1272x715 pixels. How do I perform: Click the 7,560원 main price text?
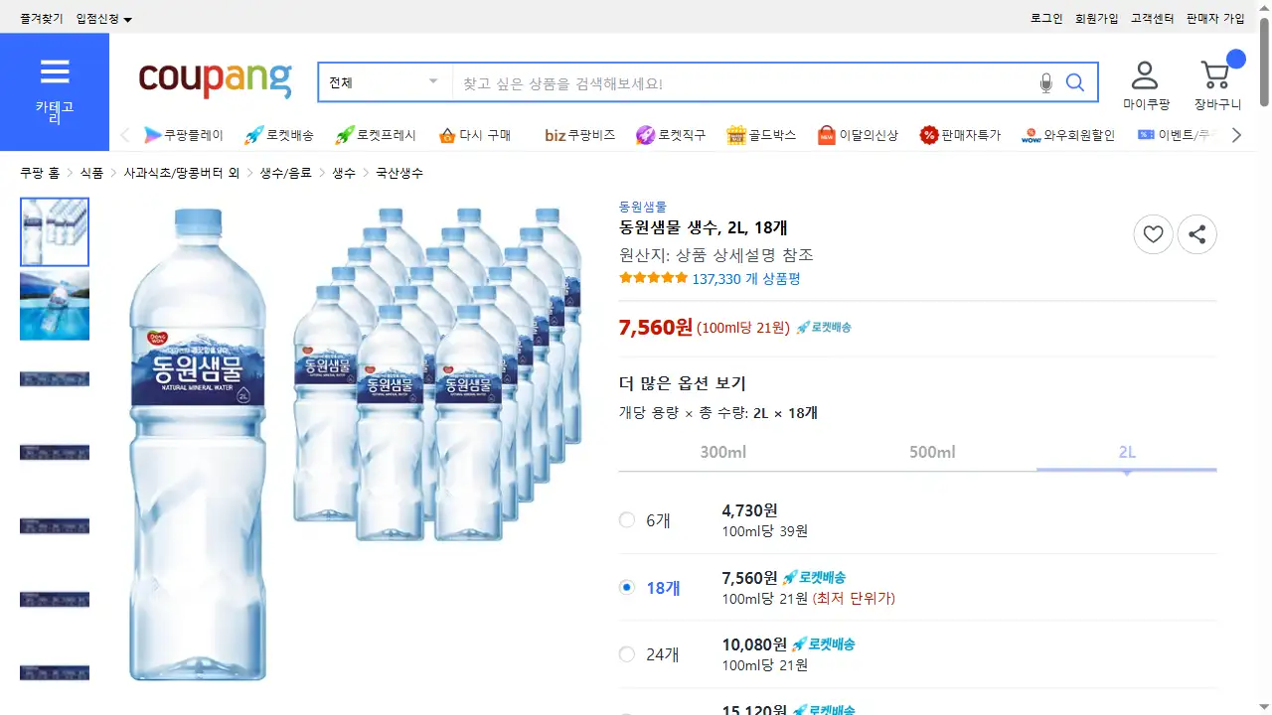click(656, 327)
